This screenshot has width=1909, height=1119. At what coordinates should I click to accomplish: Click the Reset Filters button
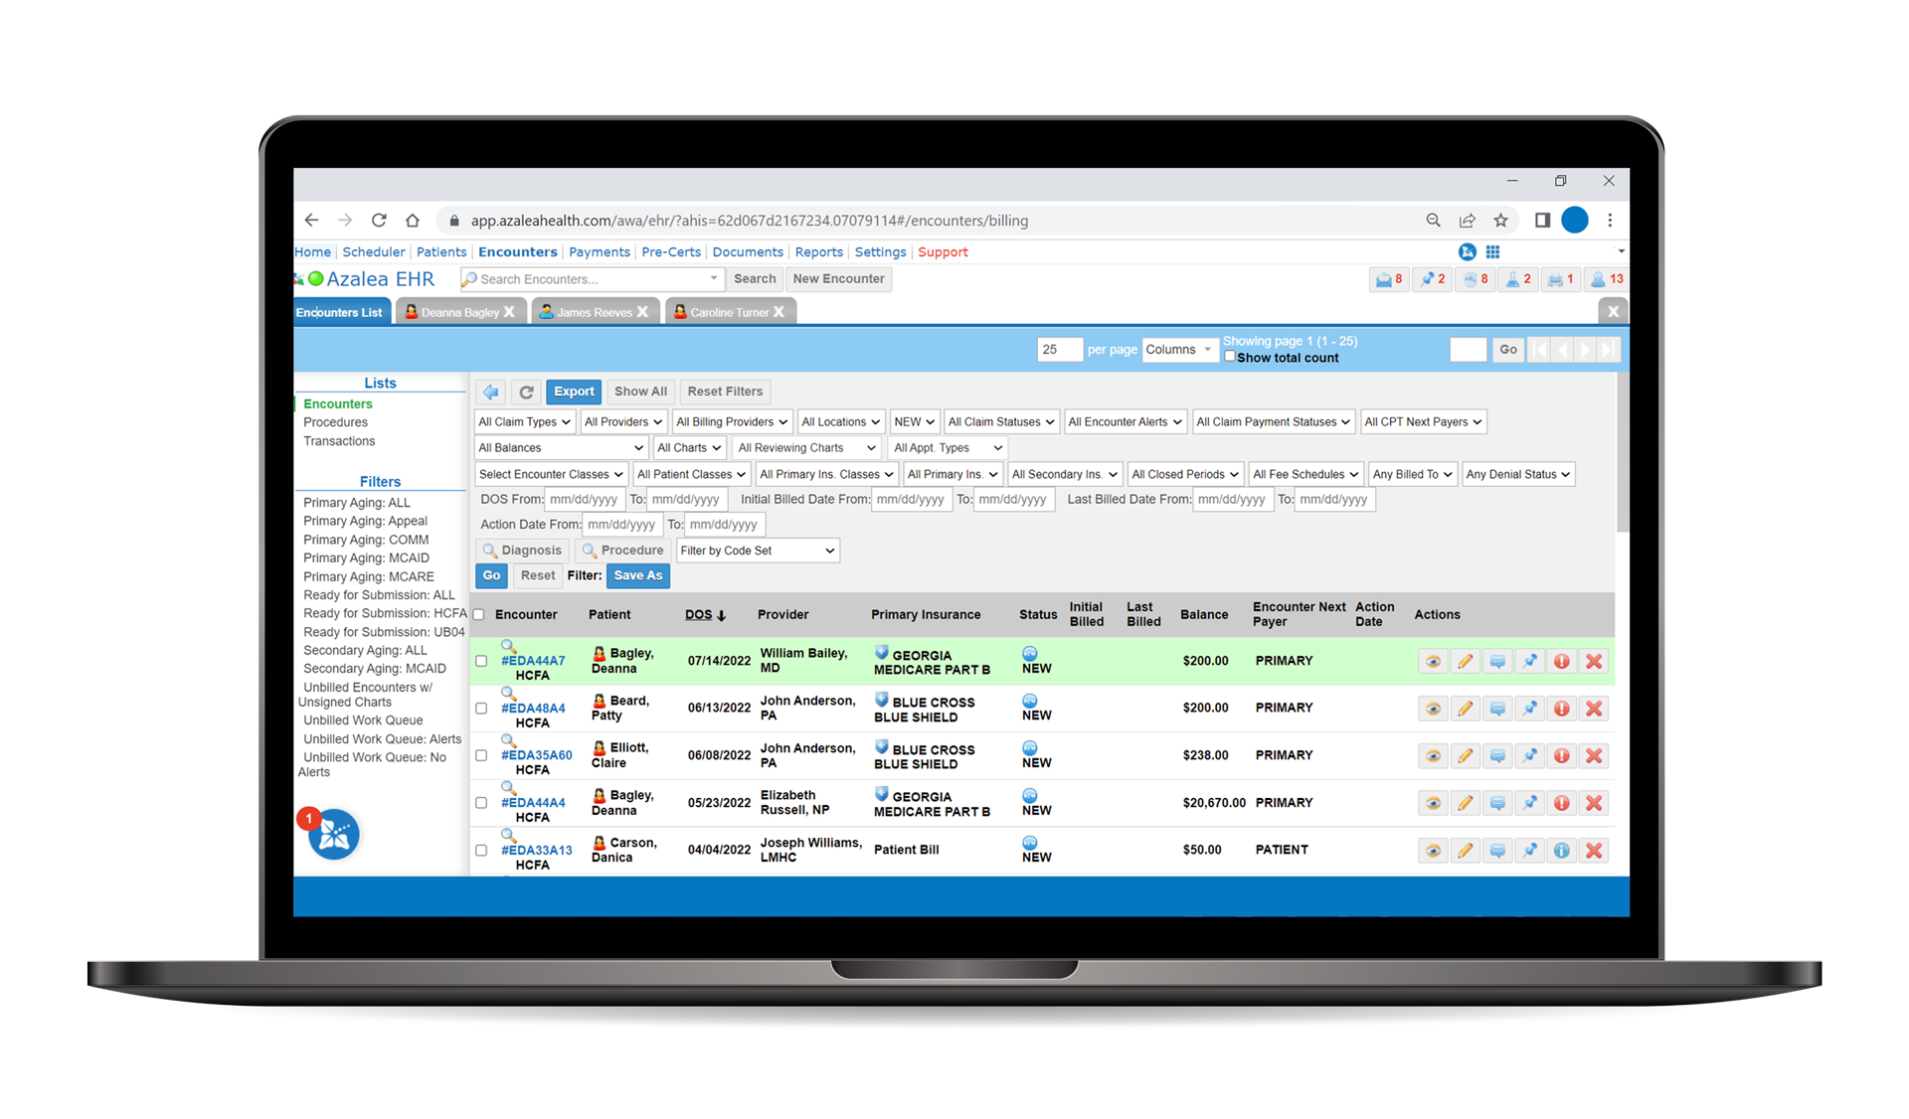[728, 391]
